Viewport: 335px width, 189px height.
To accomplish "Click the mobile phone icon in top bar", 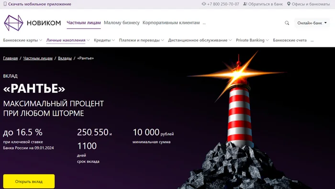I will click(x=5, y=4).
